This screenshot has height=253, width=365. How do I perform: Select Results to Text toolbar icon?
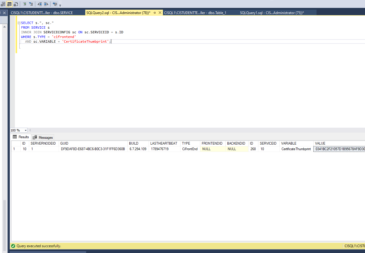pyautogui.click(x=3, y=4)
